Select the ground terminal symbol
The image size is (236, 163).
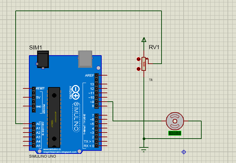(144, 149)
